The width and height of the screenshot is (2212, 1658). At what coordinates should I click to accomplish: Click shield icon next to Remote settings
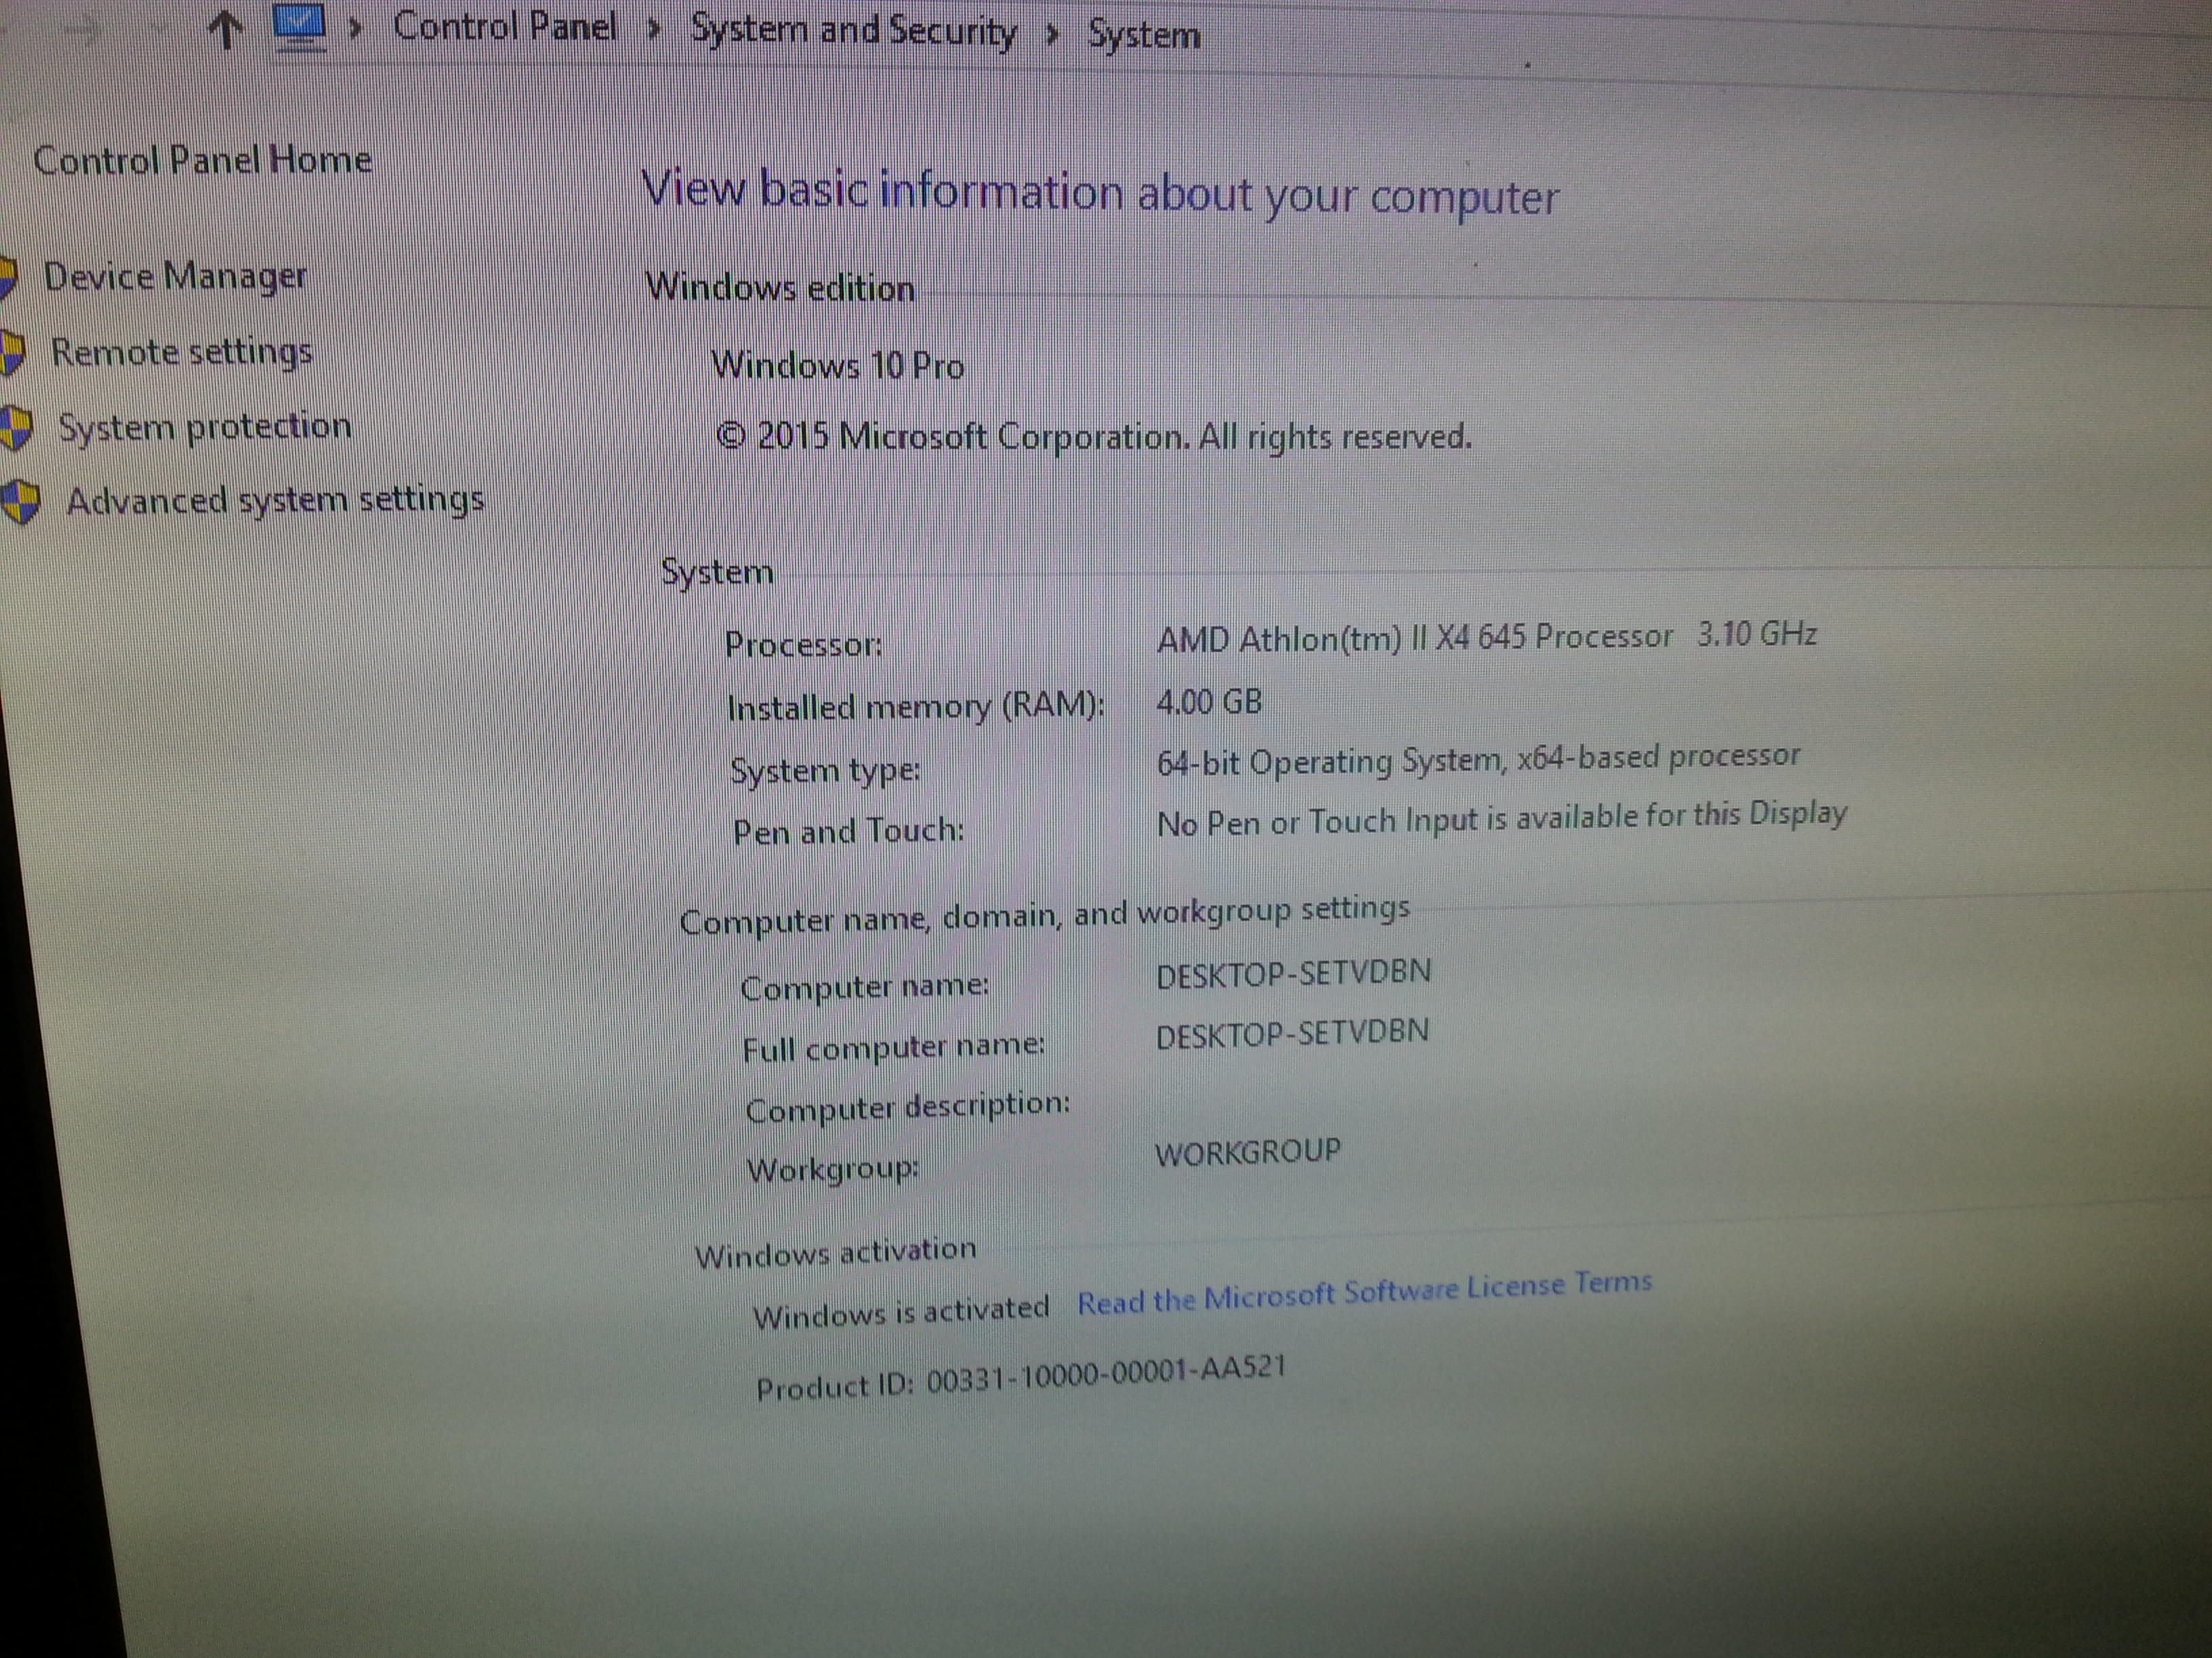pyautogui.click(x=11, y=354)
